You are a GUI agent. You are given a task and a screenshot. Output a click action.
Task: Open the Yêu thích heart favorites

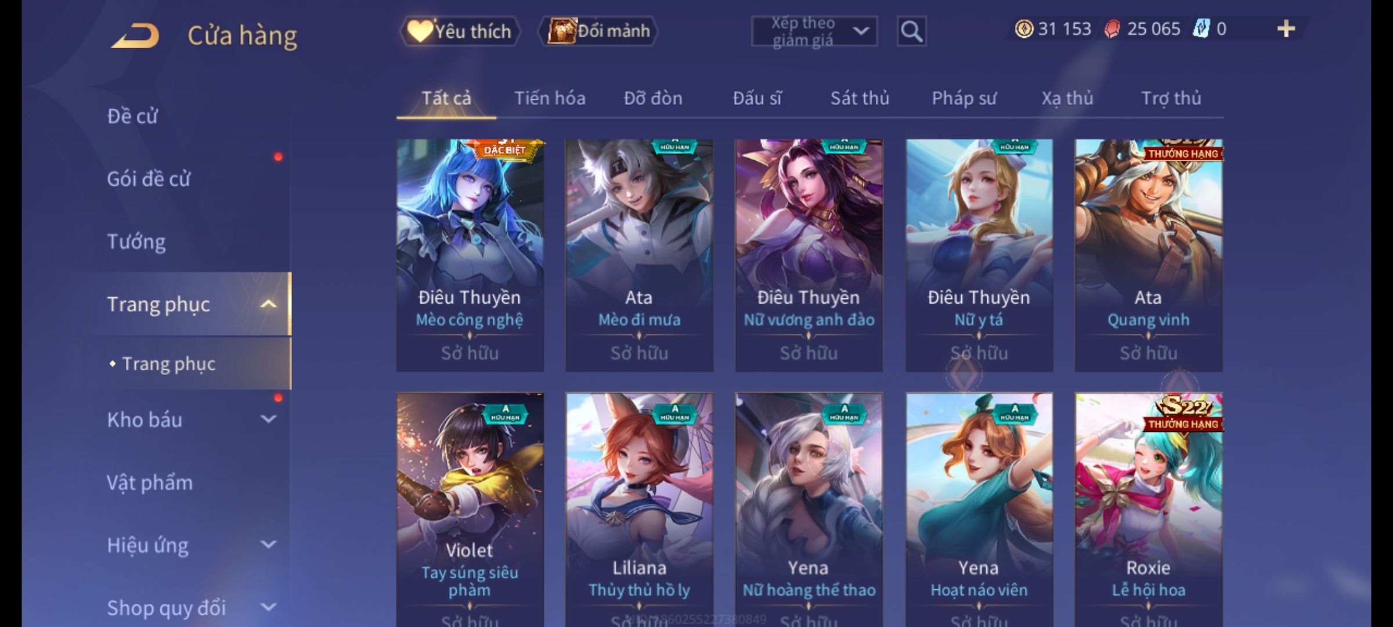[459, 31]
